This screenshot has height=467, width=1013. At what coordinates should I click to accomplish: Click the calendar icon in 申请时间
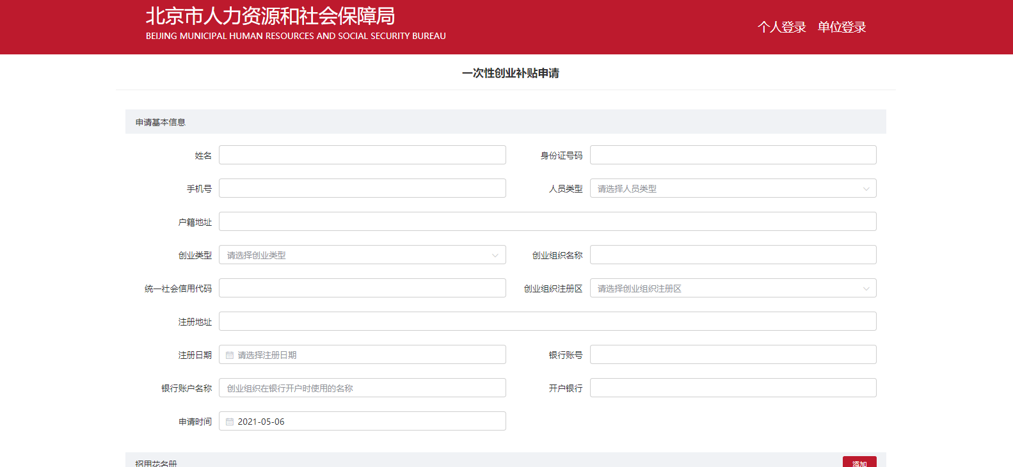(230, 422)
